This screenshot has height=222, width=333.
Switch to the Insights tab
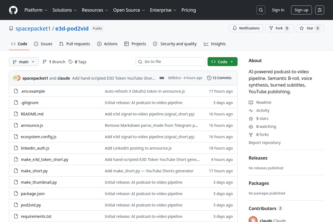(215, 44)
